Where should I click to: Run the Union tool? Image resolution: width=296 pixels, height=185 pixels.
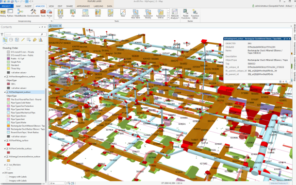pyautogui.click(x=98, y=13)
